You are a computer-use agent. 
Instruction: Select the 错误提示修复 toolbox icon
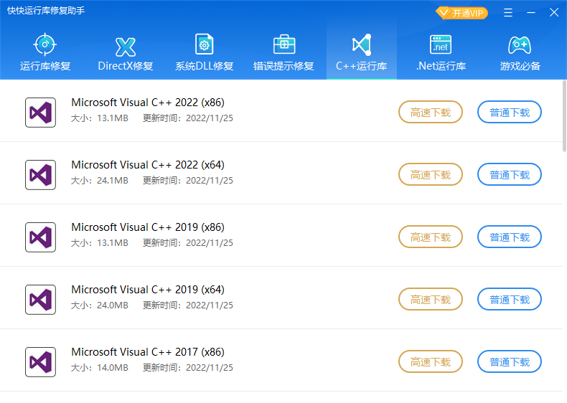point(284,45)
